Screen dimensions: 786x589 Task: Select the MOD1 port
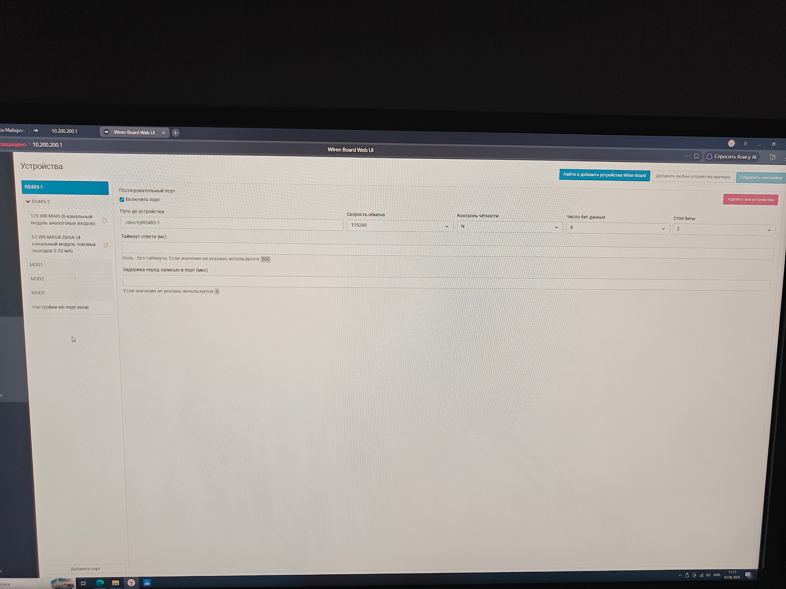pos(70,265)
